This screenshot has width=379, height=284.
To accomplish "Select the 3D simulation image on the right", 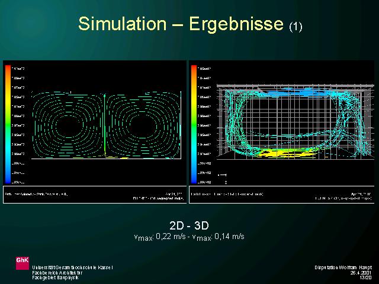I will click(x=281, y=131).
